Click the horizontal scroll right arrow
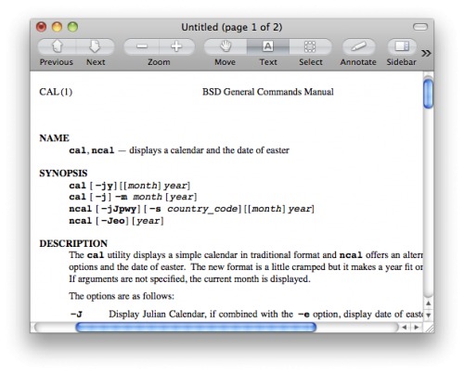The height and width of the screenshot is (374, 464). pyautogui.click(x=417, y=327)
